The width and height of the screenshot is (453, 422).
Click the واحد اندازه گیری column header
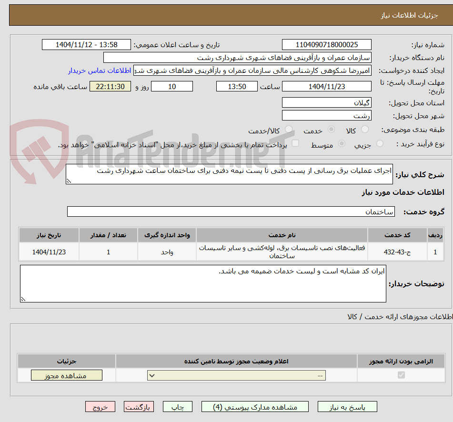pyautogui.click(x=167, y=235)
